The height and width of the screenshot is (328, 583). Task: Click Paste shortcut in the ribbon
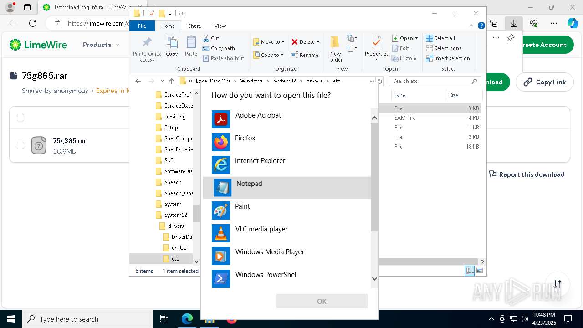point(224,58)
